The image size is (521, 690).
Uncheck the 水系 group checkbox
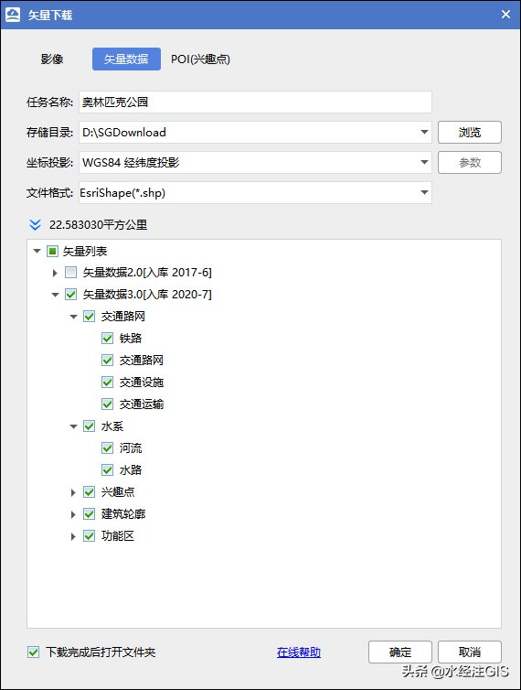click(x=90, y=426)
